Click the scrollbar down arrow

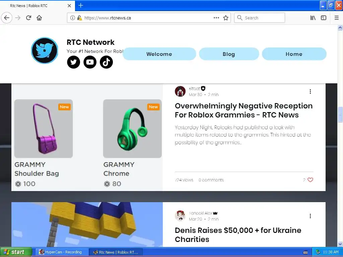(x=340, y=244)
